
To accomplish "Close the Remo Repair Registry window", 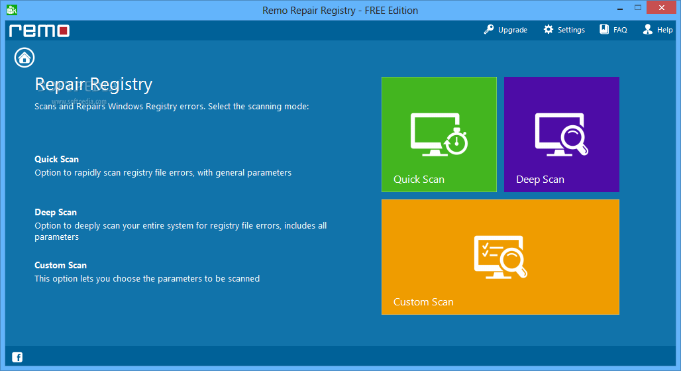I will 661,7.
